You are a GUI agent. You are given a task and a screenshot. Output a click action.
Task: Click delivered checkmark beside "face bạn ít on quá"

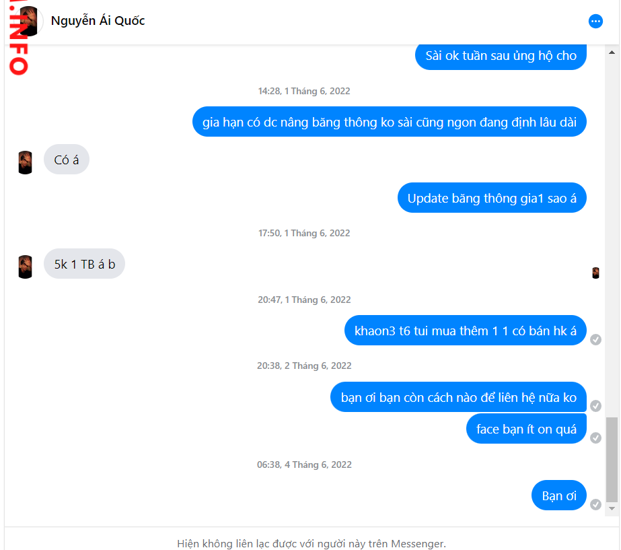595,438
